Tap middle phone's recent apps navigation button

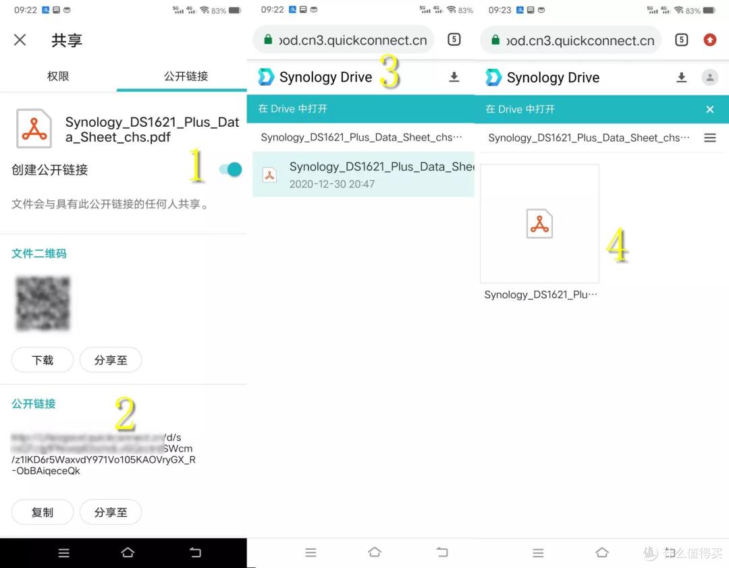[310, 552]
